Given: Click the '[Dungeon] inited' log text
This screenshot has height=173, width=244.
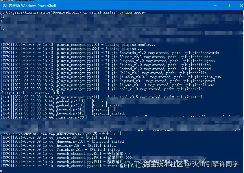Looking at the screenshot, I should pyautogui.click(x=108, y=142).
